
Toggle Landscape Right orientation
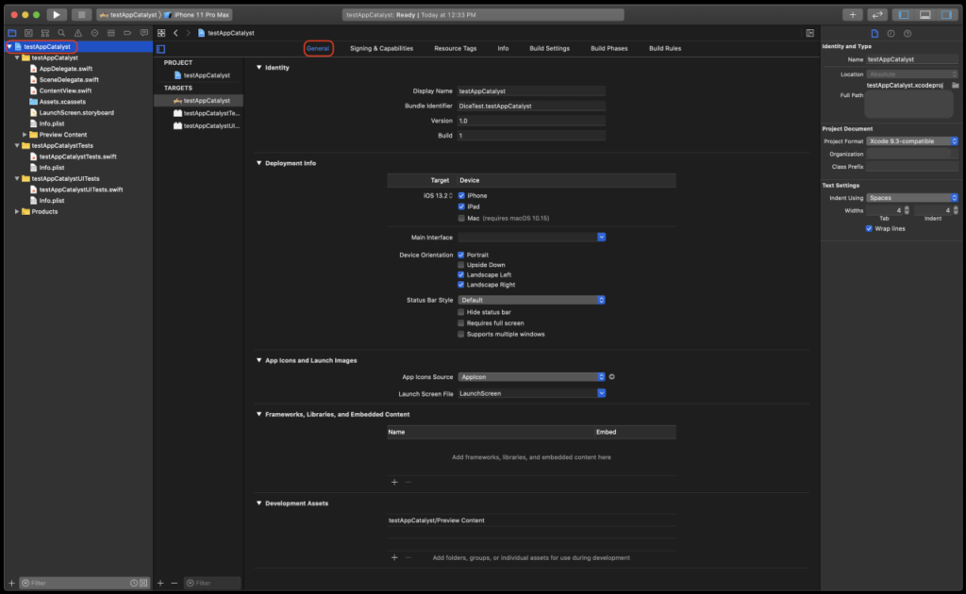tap(460, 285)
